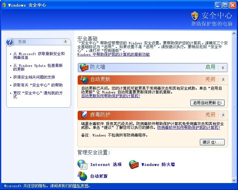
Task: Open link 更改“安全中心”通知我的方式
Action: (38, 95)
